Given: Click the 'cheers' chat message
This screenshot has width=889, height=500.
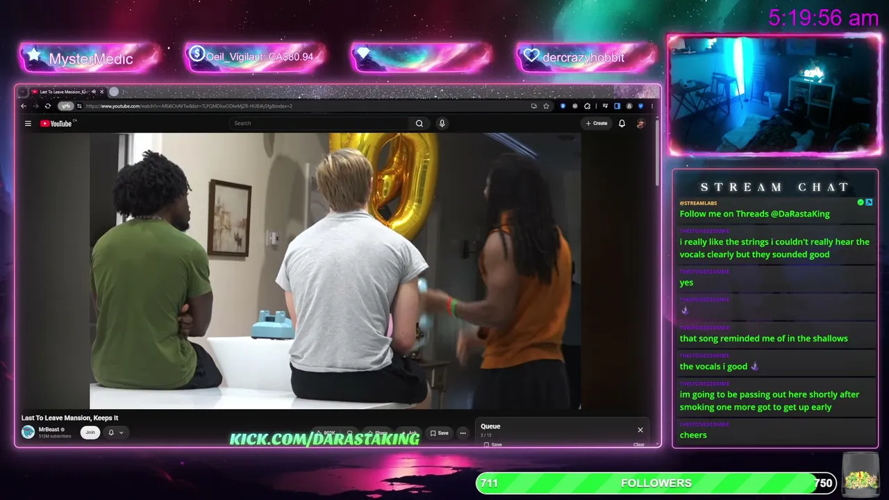Looking at the screenshot, I should 693,435.
